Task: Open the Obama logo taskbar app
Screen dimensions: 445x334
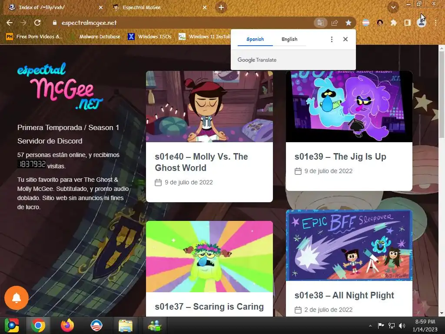Action: tap(96, 325)
